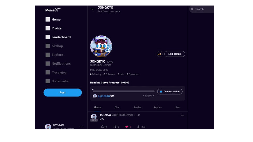
Task: Switch to the Trades tab
Action: [138, 107]
